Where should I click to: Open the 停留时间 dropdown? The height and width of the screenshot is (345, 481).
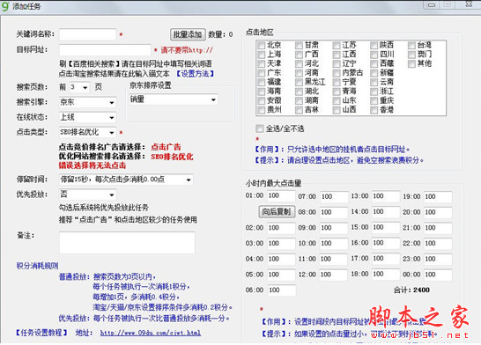click(x=126, y=180)
